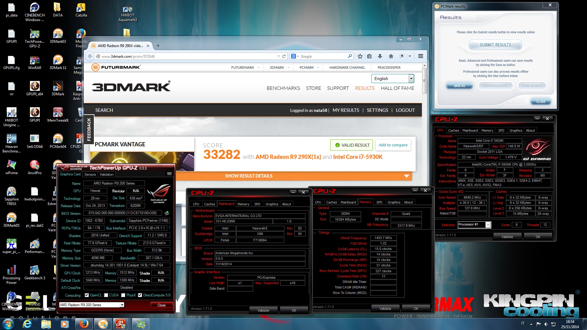Open Windows Explorer from the taskbar

coord(46,324)
